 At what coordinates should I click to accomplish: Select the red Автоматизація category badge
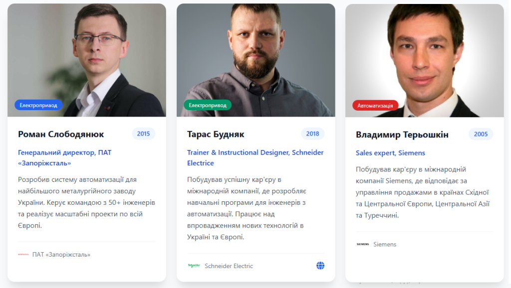coord(375,106)
